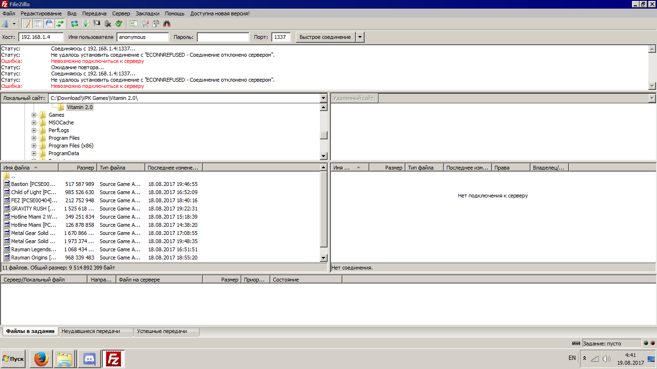Click the Имя пользователя field
The height and width of the screenshot is (369, 657).
point(143,37)
